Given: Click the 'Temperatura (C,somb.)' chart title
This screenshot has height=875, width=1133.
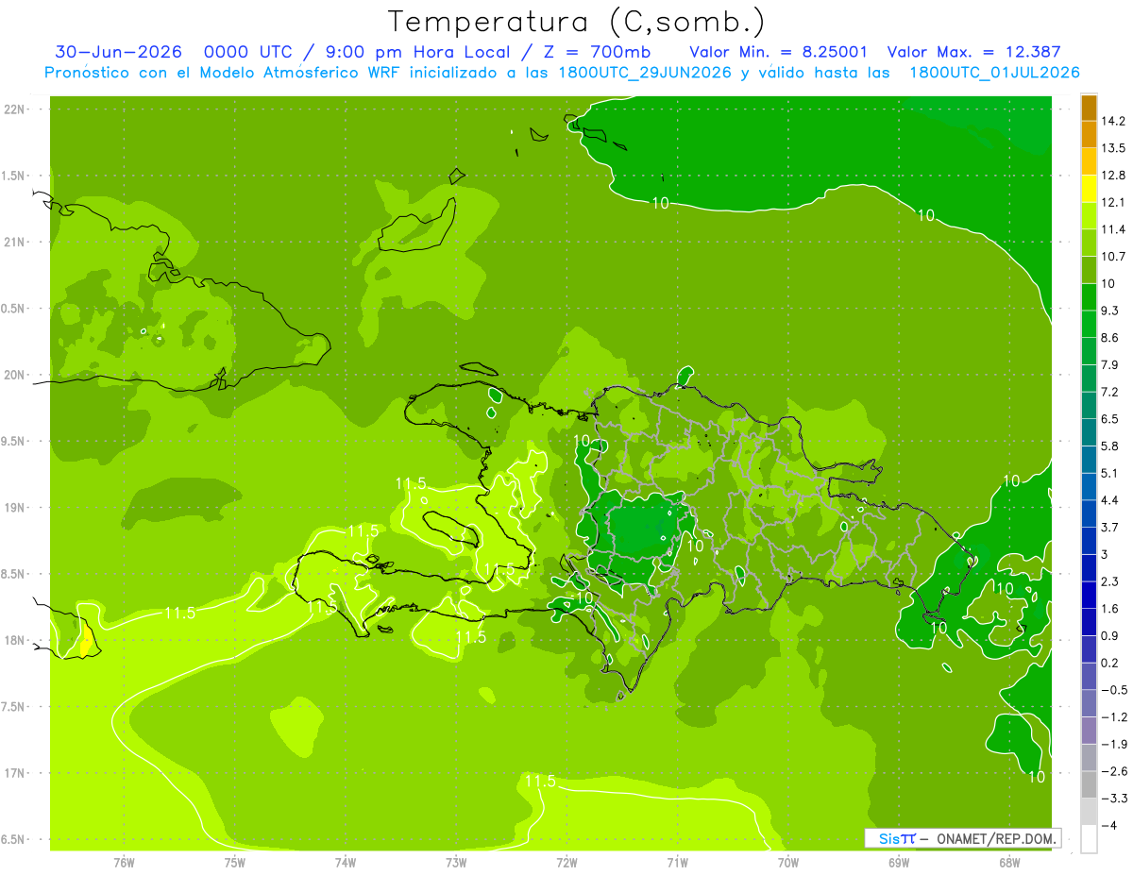Looking at the screenshot, I should click(577, 22).
